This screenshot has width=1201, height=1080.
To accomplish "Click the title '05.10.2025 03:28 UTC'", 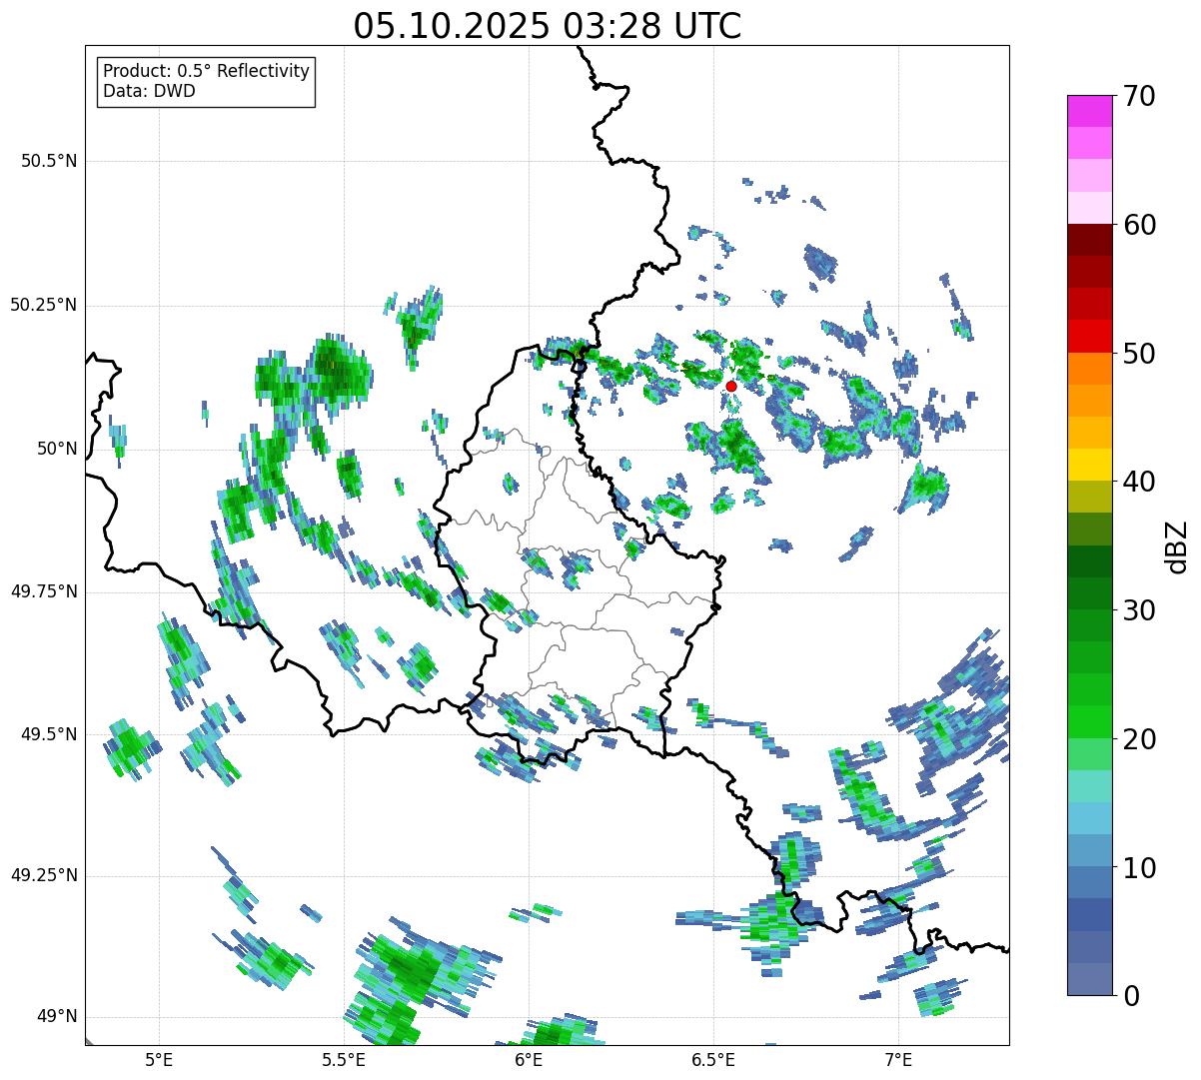I will coord(548,25).
